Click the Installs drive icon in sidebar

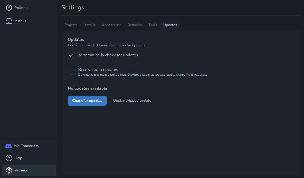pos(9,21)
